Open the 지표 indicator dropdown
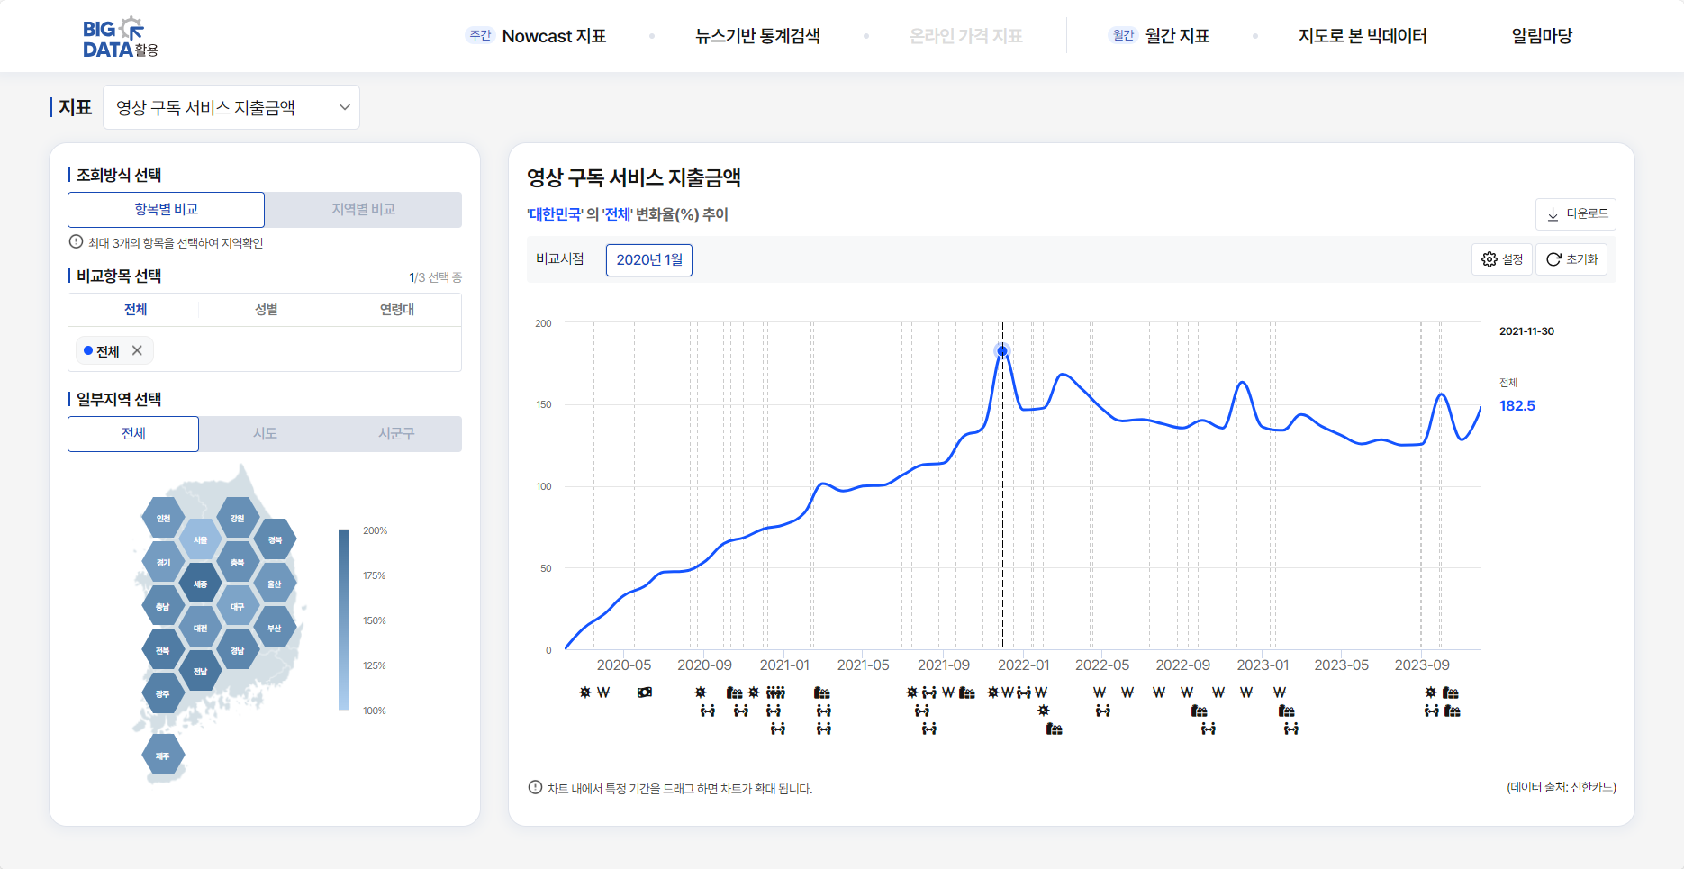1684x869 pixels. coord(231,107)
